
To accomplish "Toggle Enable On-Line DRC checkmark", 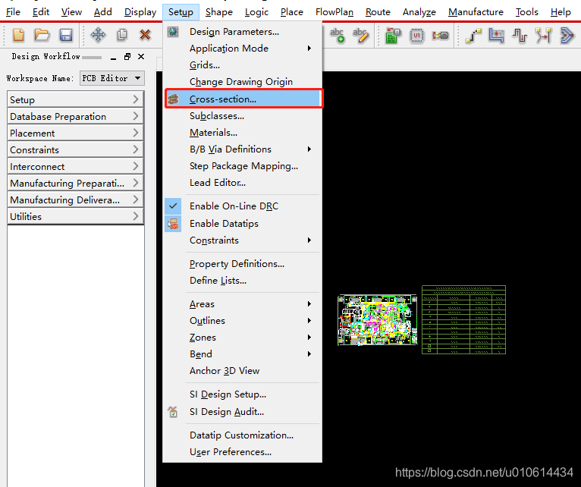I will point(234,206).
